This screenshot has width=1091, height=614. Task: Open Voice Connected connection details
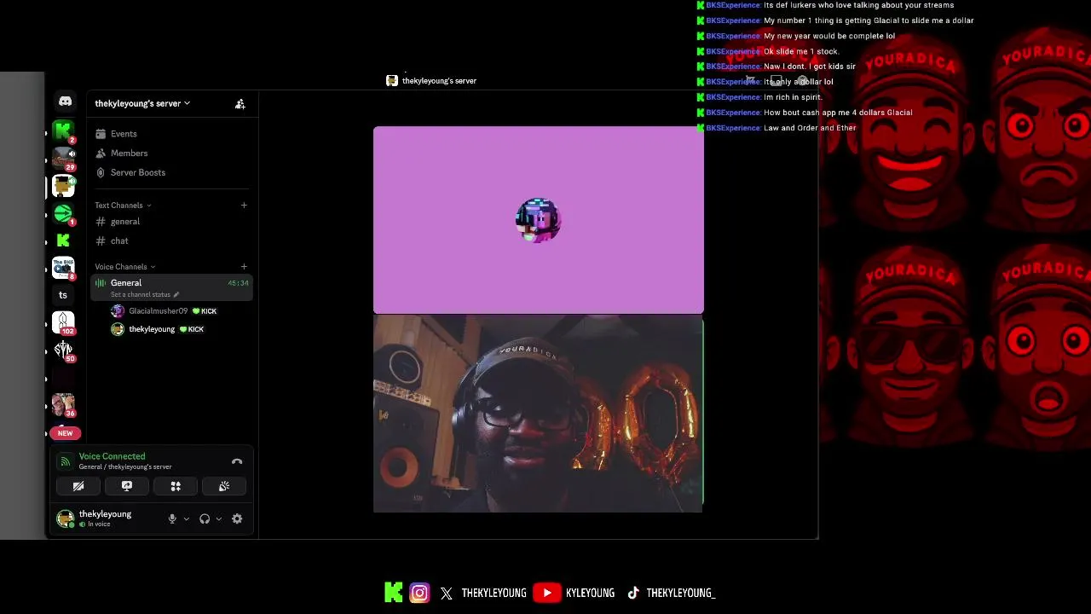tap(112, 457)
